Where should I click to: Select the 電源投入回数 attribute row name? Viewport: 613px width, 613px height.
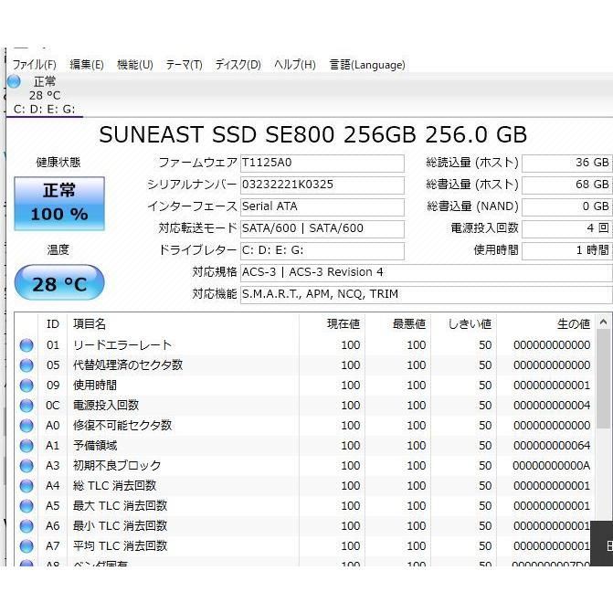106,406
